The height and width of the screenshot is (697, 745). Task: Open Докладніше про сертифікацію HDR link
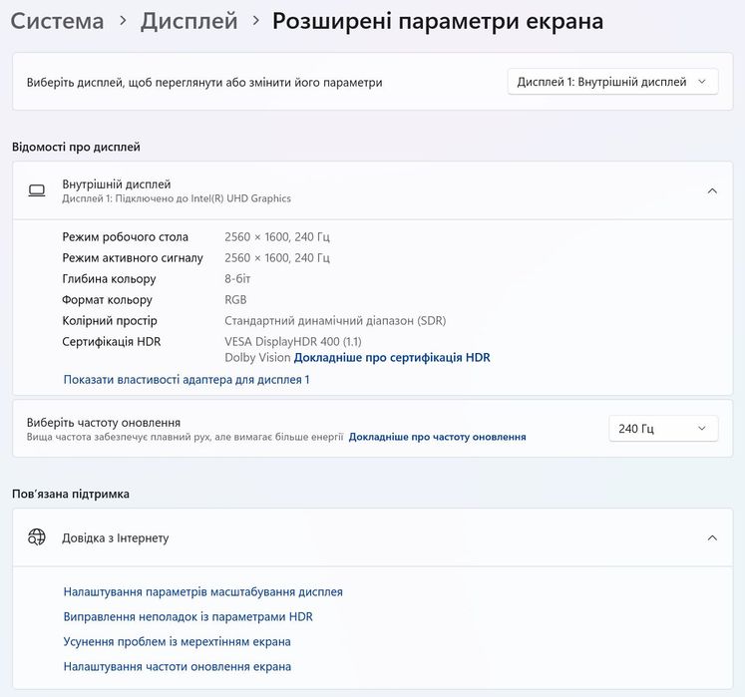pyautogui.click(x=392, y=357)
